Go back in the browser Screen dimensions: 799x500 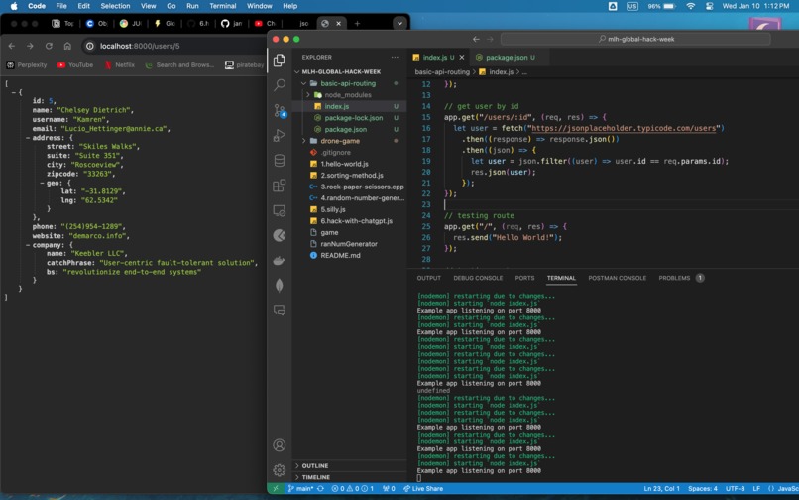(12, 46)
